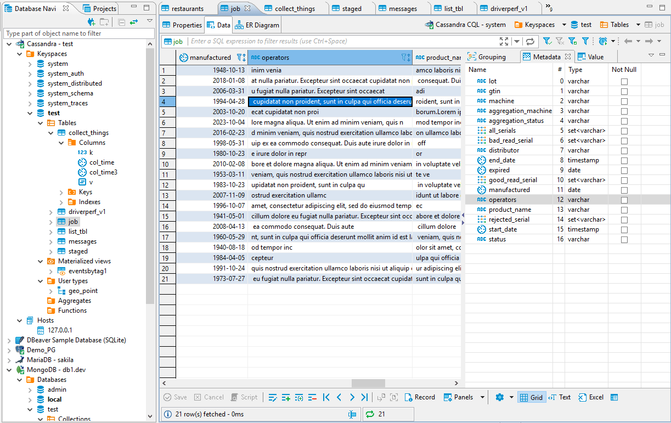Delete current row using red minus icon

click(312, 397)
